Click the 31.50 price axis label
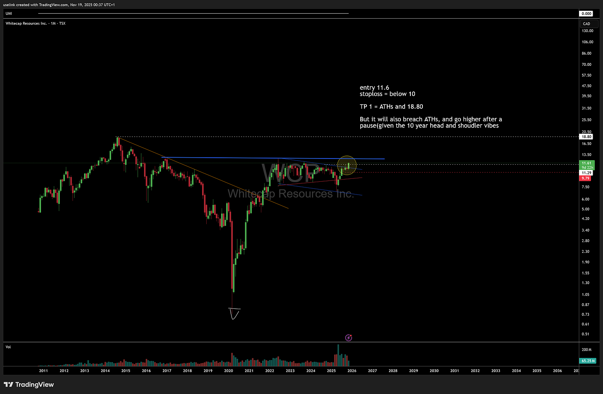The height and width of the screenshot is (394, 603). (586, 108)
